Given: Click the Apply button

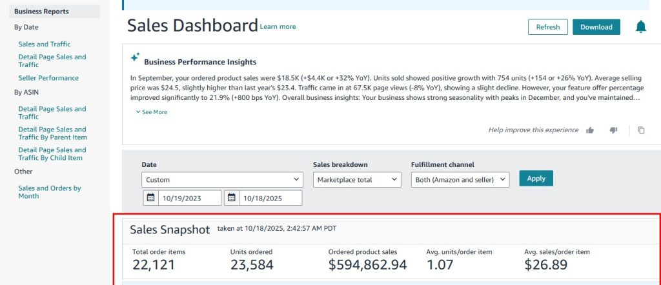Looking at the screenshot, I should pos(536,179).
